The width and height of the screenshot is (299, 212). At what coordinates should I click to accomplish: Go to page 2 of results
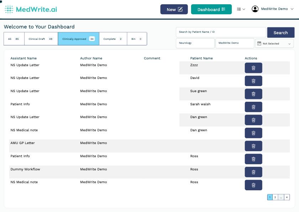tap(275, 197)
